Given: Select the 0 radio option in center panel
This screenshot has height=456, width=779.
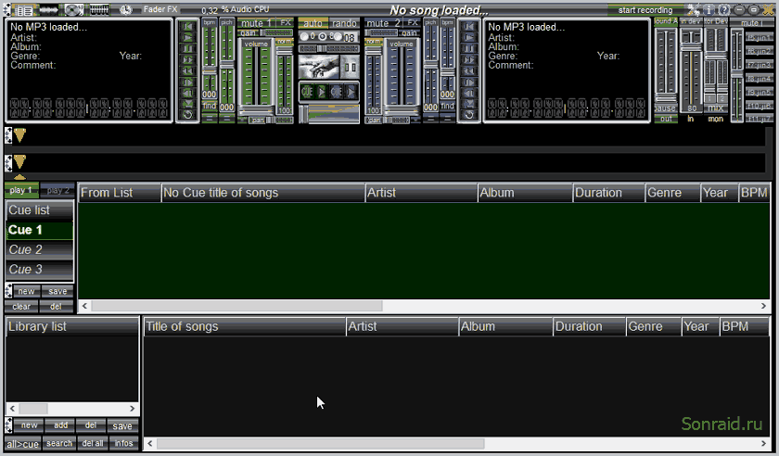Looking at the screenshot, I should tap(304, 37).
